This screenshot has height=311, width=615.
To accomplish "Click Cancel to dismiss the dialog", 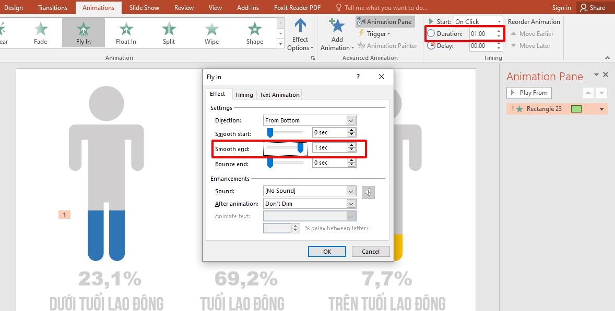I will [x=370, y=251].
